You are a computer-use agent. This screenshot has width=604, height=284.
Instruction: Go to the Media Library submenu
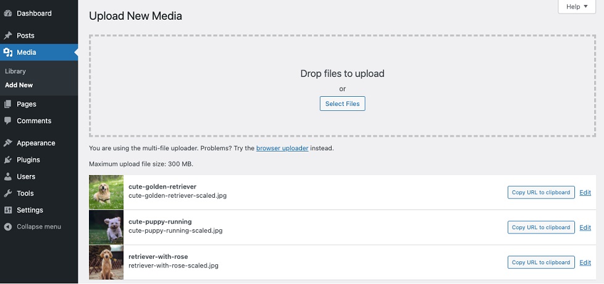pyautogui.click(x=15, y=71)
